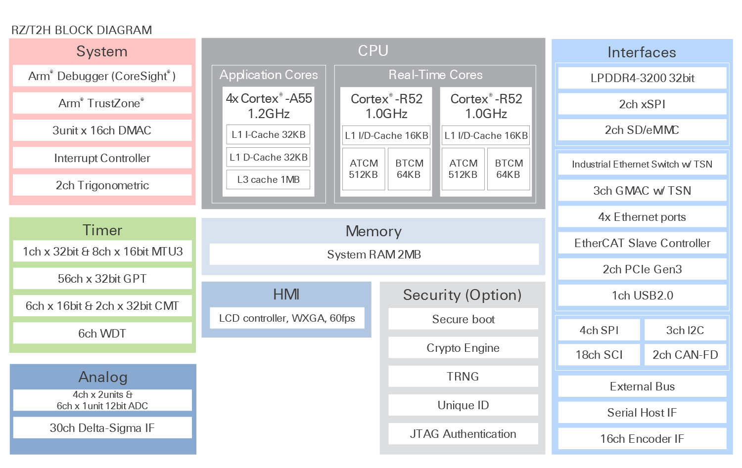Select the LPDDR4-3200 32bit interface block

(642, 78)
